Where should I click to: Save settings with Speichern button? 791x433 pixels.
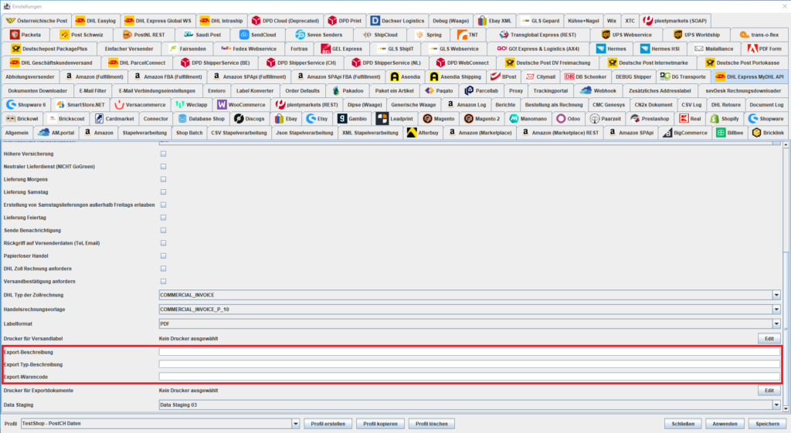pyautogui.click(x=767, y=424)
